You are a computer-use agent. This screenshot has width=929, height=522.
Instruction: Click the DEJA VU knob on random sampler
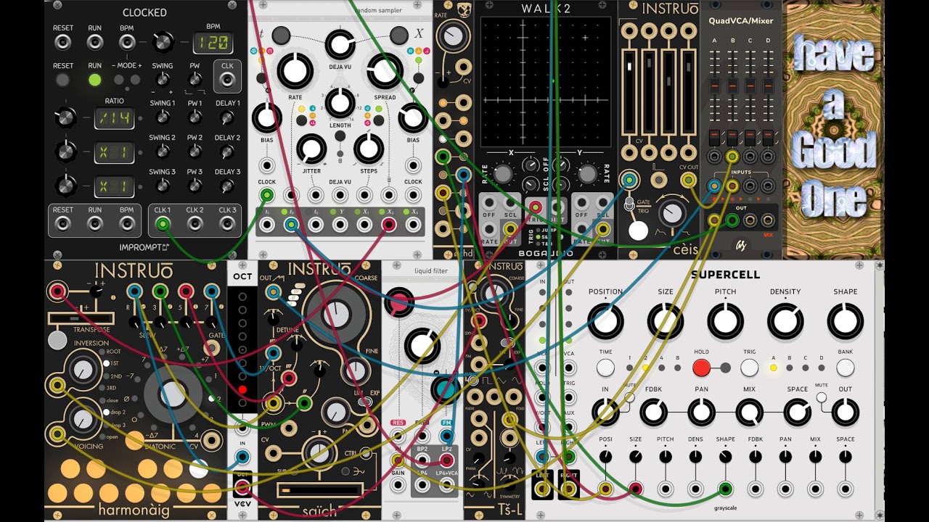coord(340,44)
